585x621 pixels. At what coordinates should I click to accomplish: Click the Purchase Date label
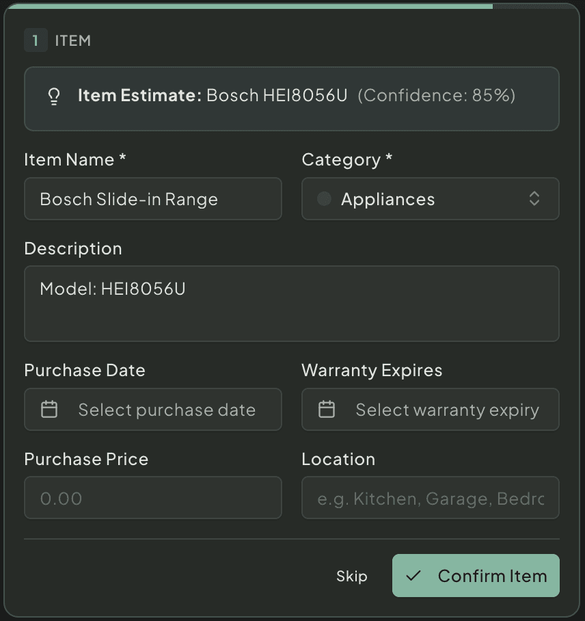pos(85,370)
